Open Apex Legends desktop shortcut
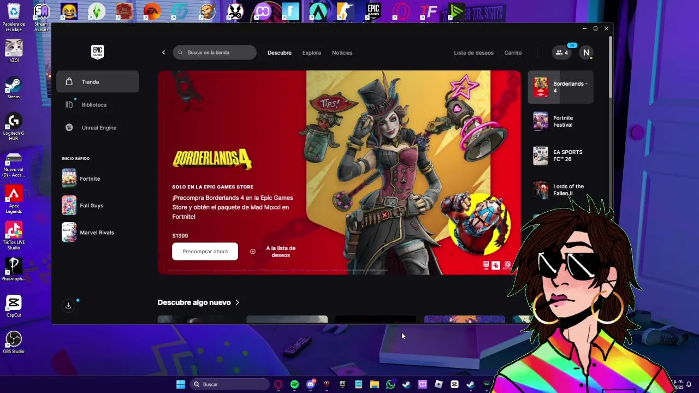 tap(14, 200)
